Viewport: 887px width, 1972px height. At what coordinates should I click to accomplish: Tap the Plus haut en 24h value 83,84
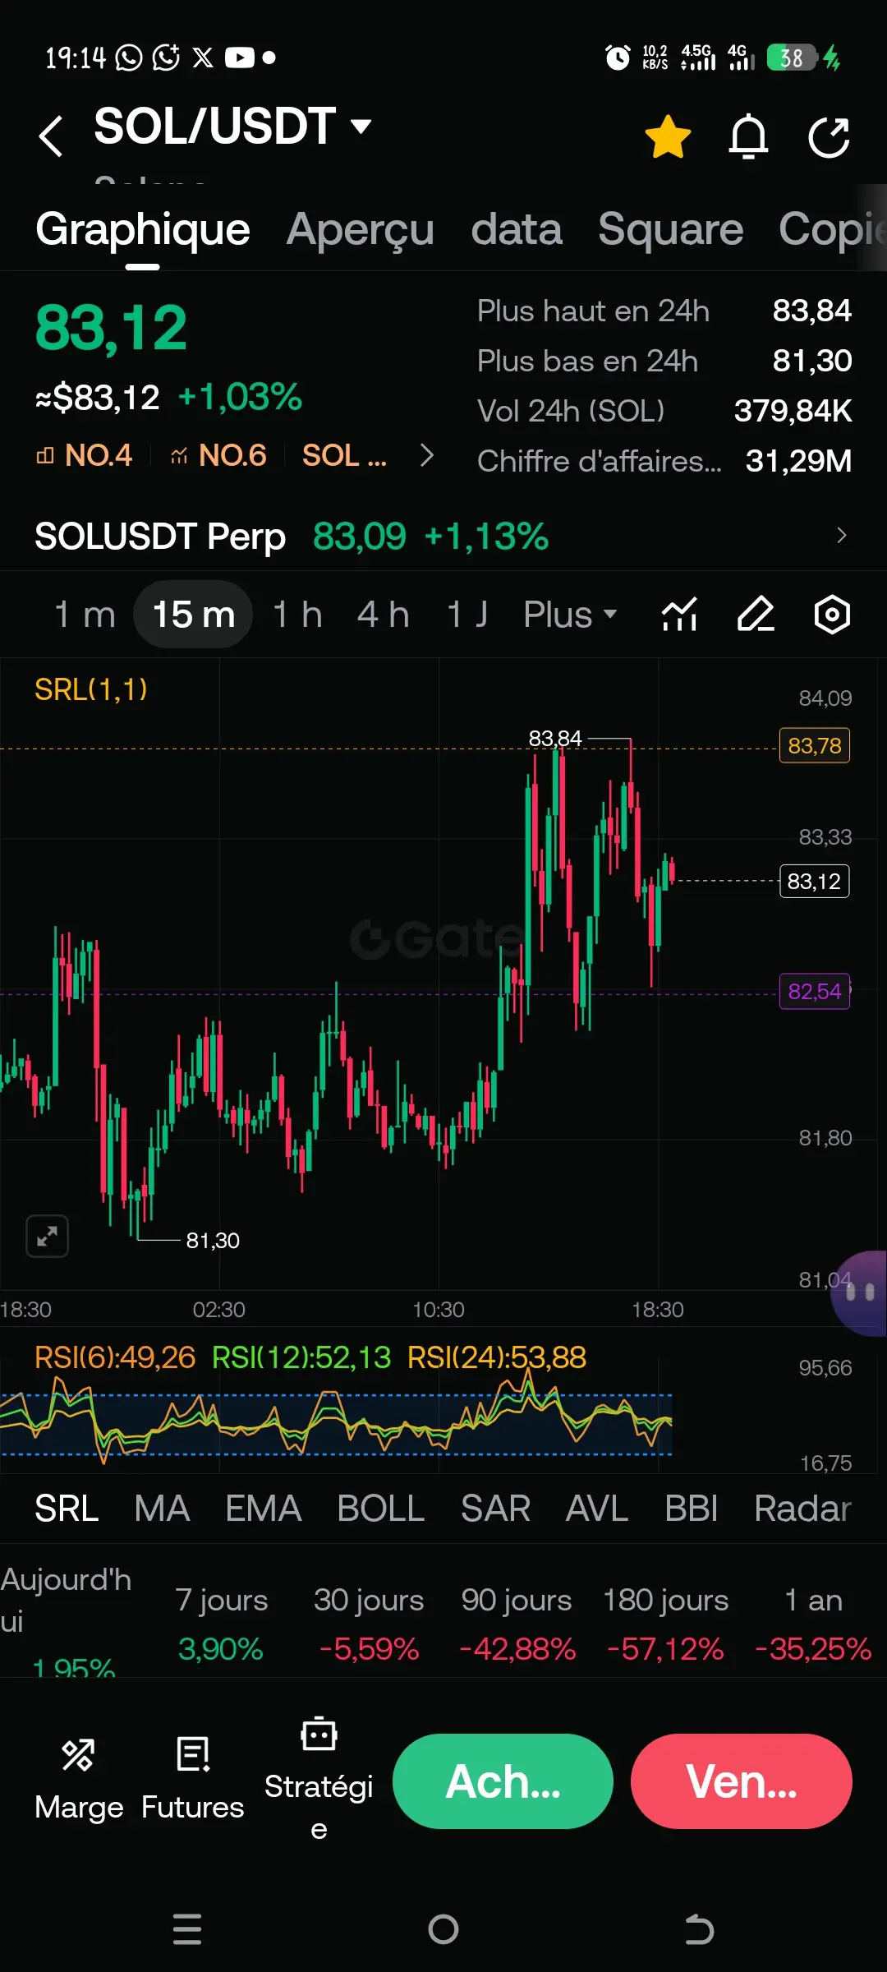811,311
